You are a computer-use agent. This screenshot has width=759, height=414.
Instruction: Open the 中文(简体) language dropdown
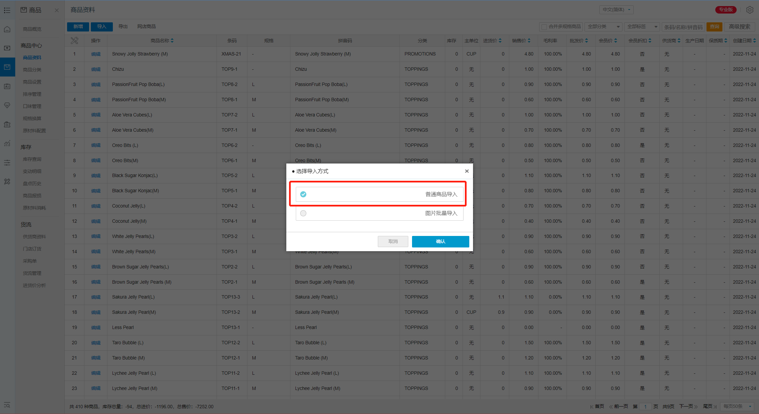pos(616,10)
